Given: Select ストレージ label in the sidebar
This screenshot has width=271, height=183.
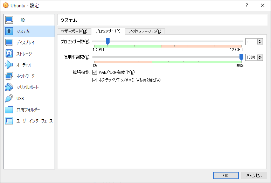Looking at the screenshot, I should (x=24, y=54).
